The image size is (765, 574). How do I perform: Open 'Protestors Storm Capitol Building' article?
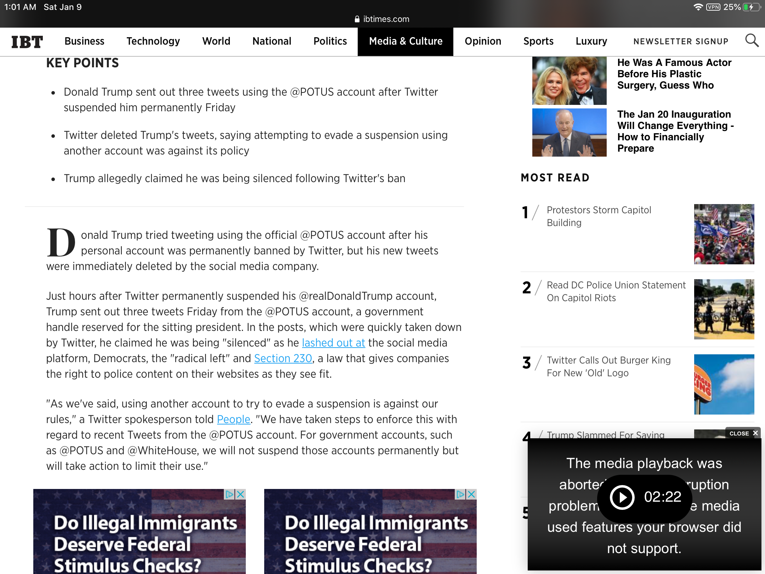coord(599,216)
